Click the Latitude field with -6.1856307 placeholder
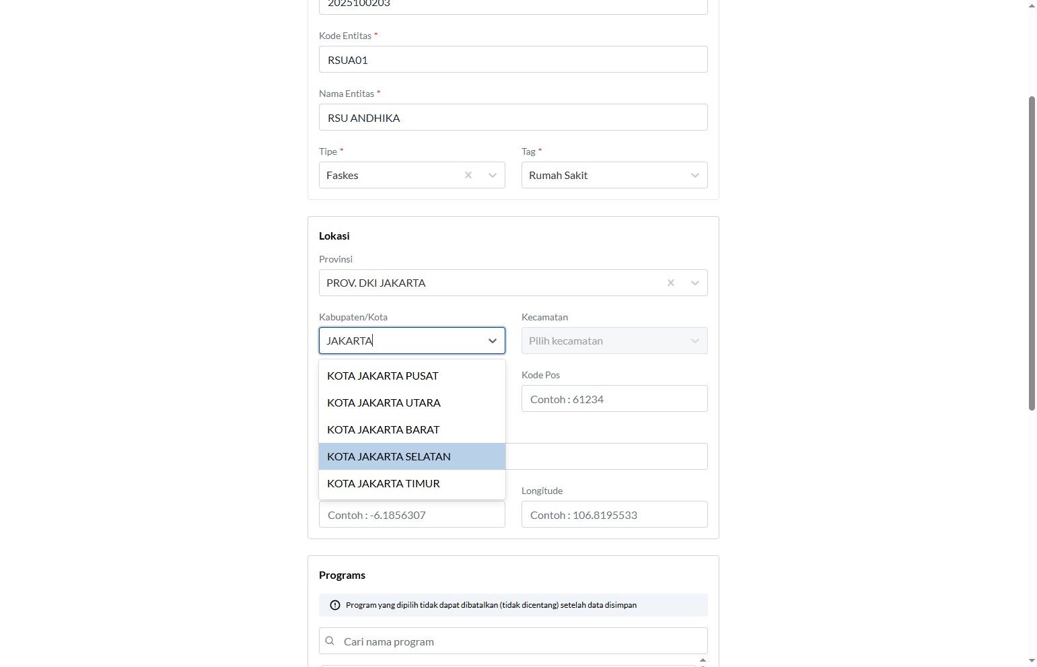The height and width of the screenshot is (667, 1037). click(x=412, y=514)
